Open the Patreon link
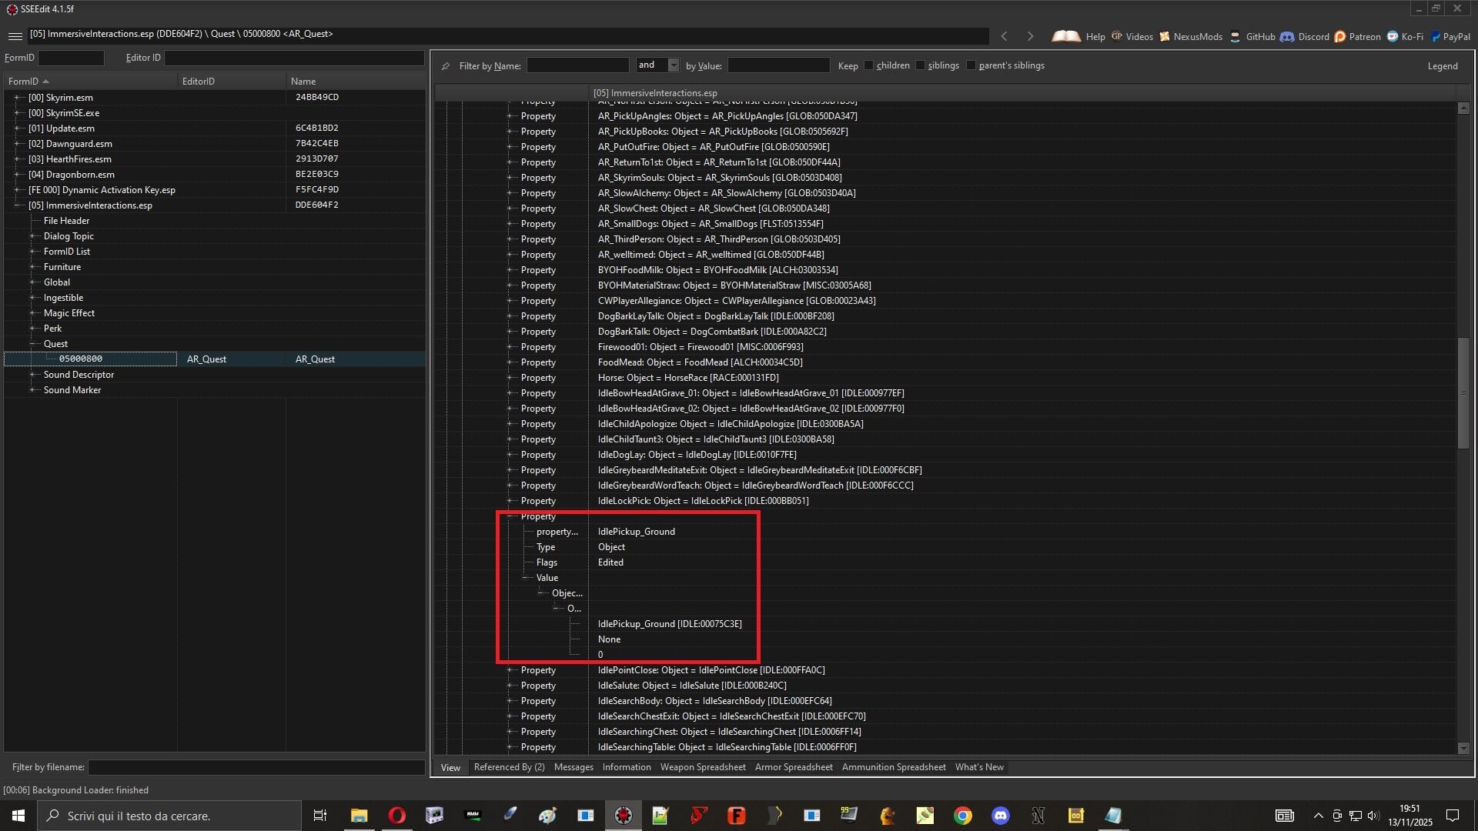This screenshot has width=1478, height=831. (1358, 36)
